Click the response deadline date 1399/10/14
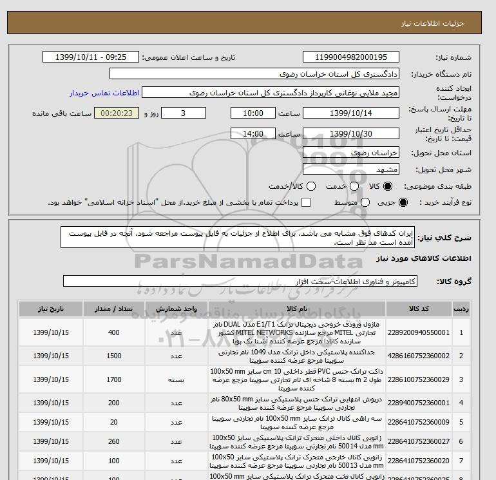 tap(351, 113)
